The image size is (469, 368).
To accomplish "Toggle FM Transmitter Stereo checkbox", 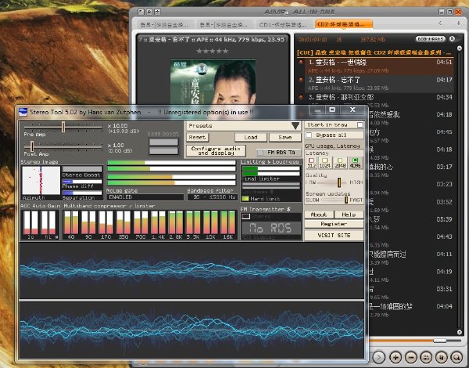I will [x=246, y=216].
